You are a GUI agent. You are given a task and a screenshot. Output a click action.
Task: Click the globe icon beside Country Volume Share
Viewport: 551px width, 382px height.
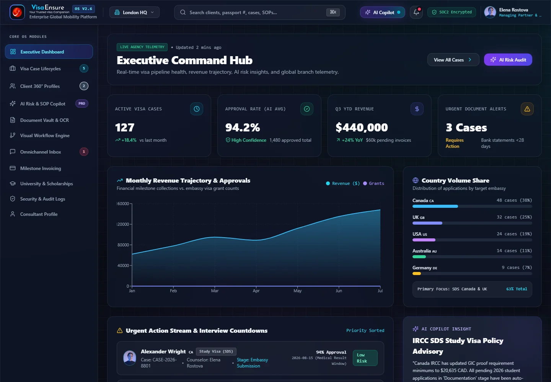point(416,180)
